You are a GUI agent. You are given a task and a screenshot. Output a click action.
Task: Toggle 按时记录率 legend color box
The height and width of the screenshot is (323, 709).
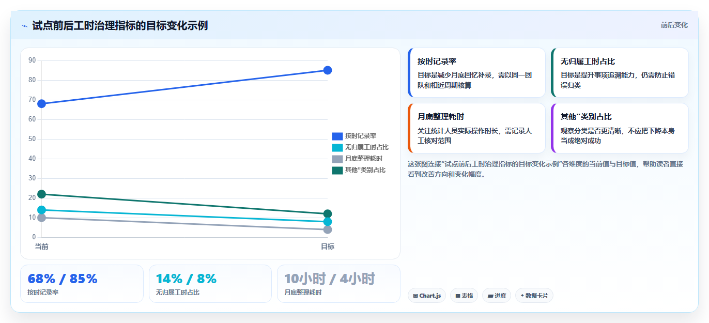(x=337, y=136)
